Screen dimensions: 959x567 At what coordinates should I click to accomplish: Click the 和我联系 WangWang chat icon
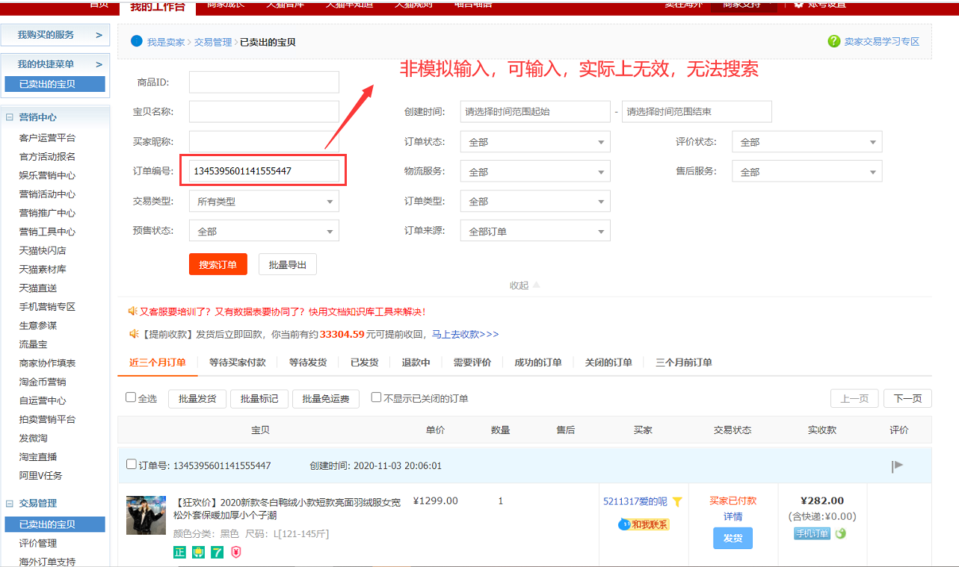click(x=644, y=524)
